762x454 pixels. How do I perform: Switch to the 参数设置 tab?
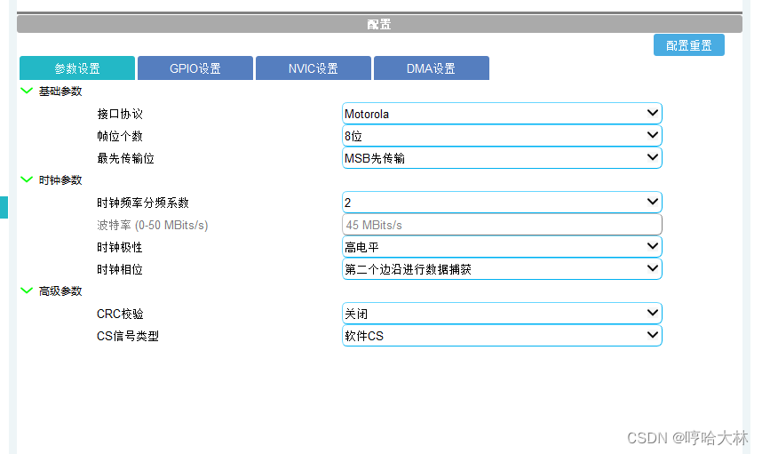pos(77,68)
